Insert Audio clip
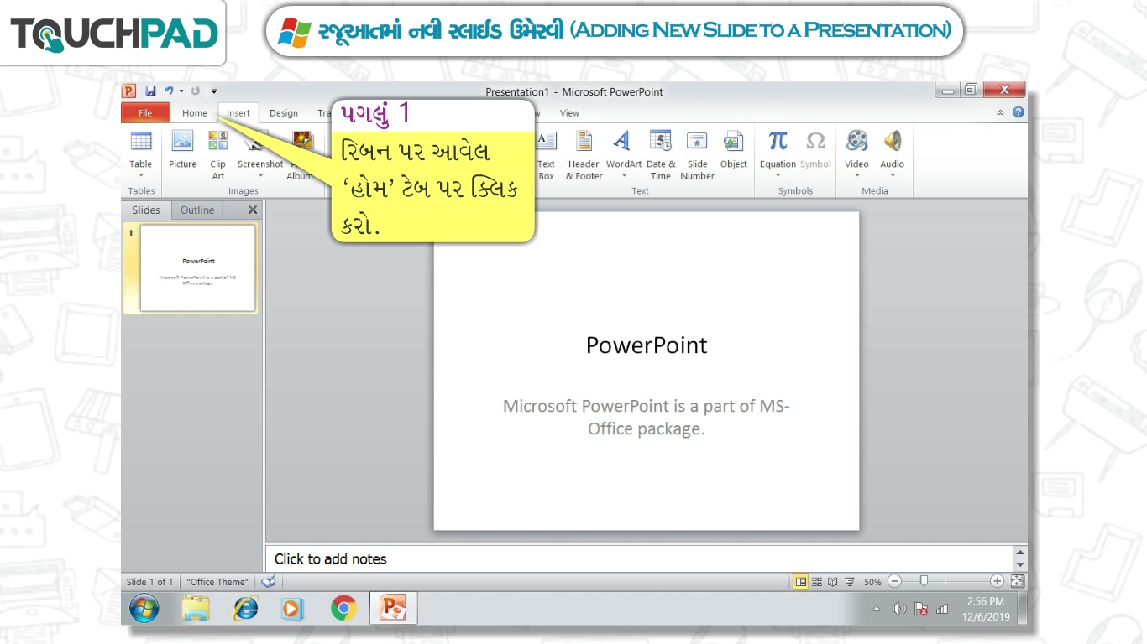1147x644 pixels. (892, 154)
